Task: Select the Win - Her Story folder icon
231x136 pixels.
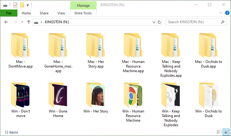Action: [95, 95]
